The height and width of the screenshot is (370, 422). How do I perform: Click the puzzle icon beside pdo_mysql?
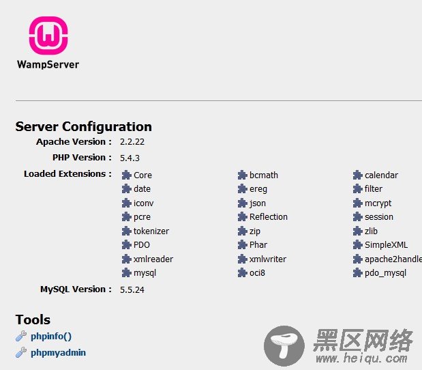click(x=357, y=272)
